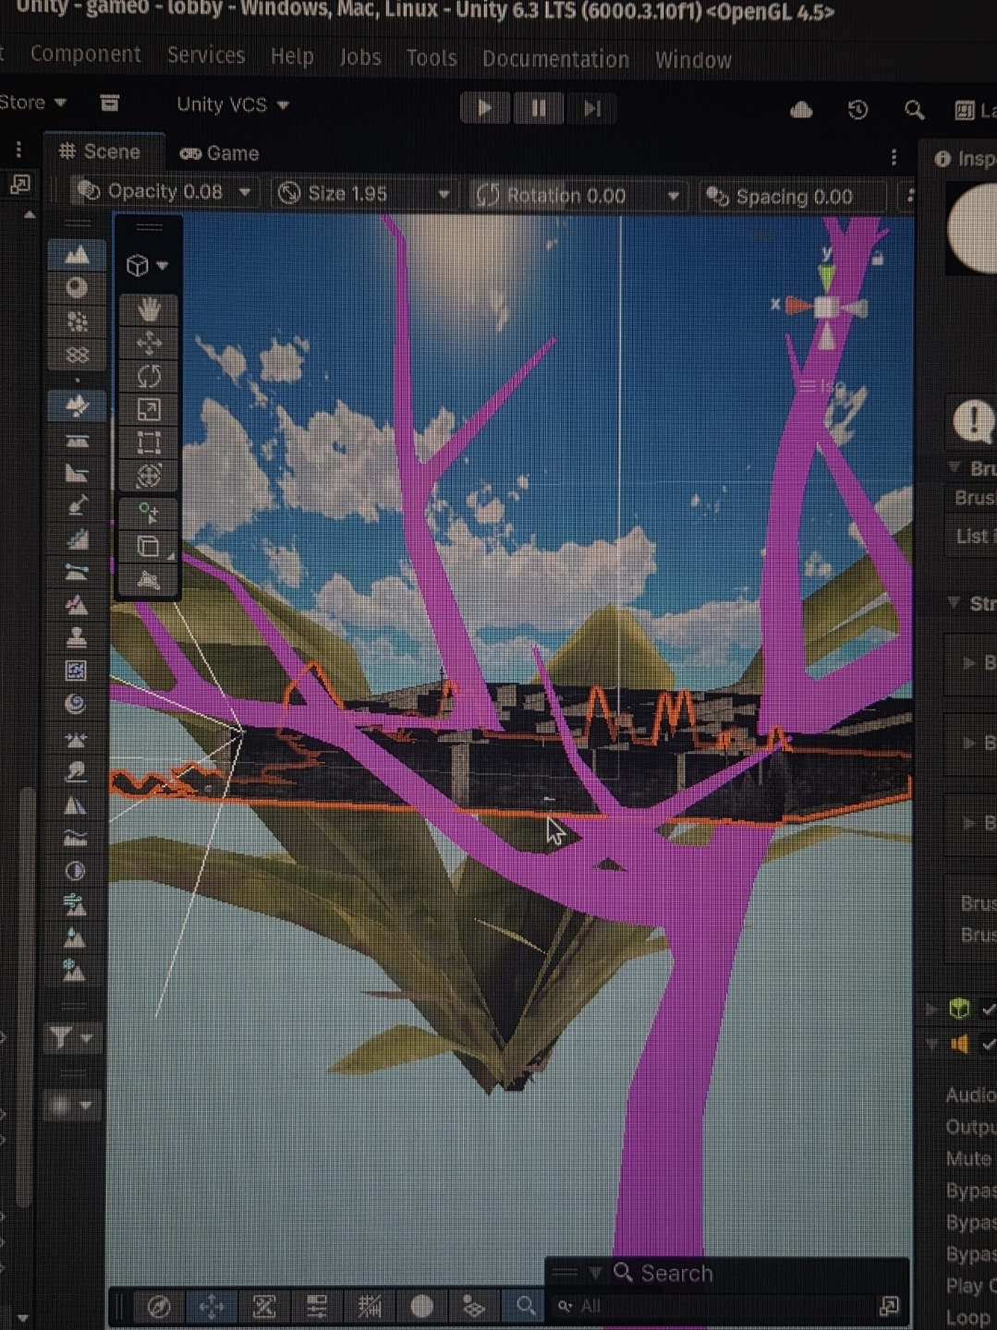Select the Sculpt mode mountain icon
The width and height of the screenshot is (997, 1330).
tap(77, 254)
